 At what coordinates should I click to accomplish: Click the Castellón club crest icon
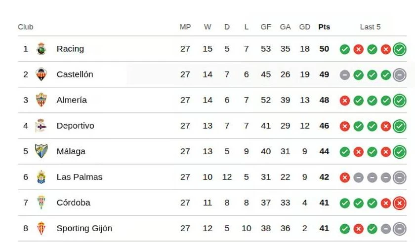tap(41, 74)
